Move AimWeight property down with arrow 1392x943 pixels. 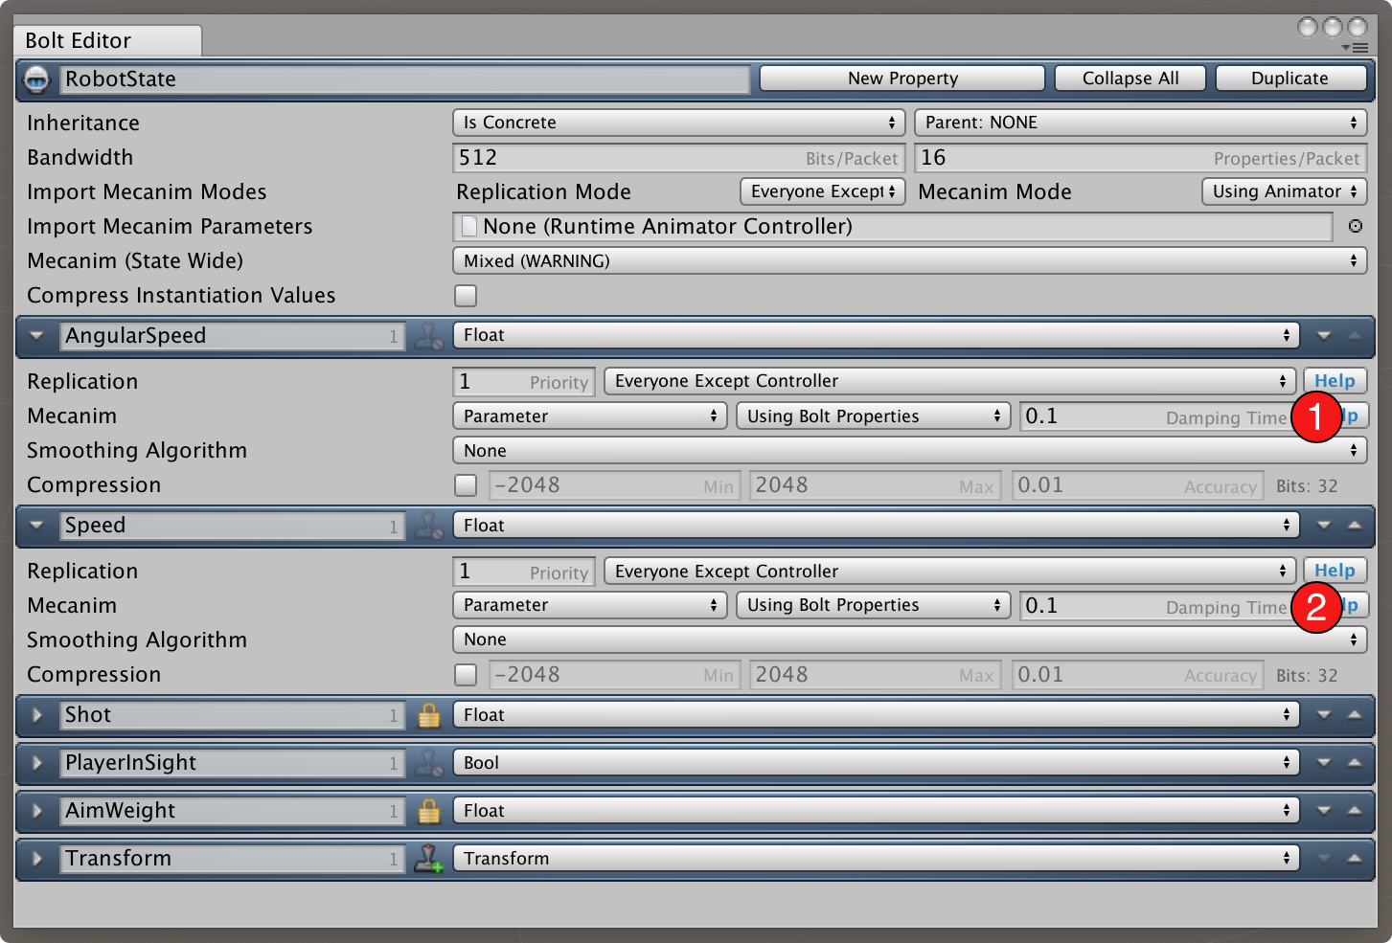[1324, 811]
